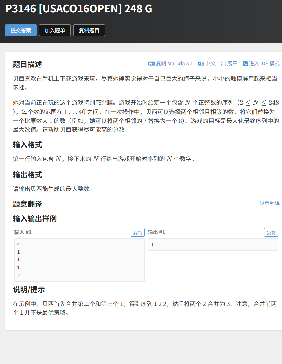Copy sample 输出 #1 with 复制 button

[271, 232]
